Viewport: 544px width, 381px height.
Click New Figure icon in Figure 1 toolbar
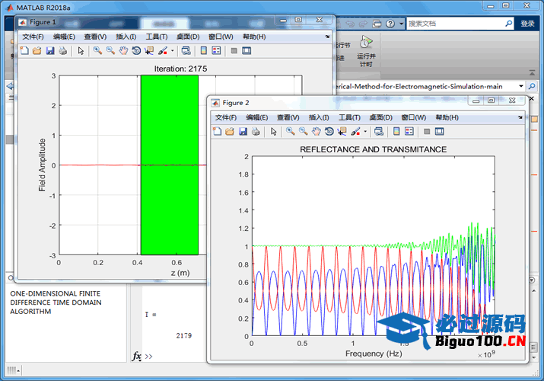click(24, 51)
